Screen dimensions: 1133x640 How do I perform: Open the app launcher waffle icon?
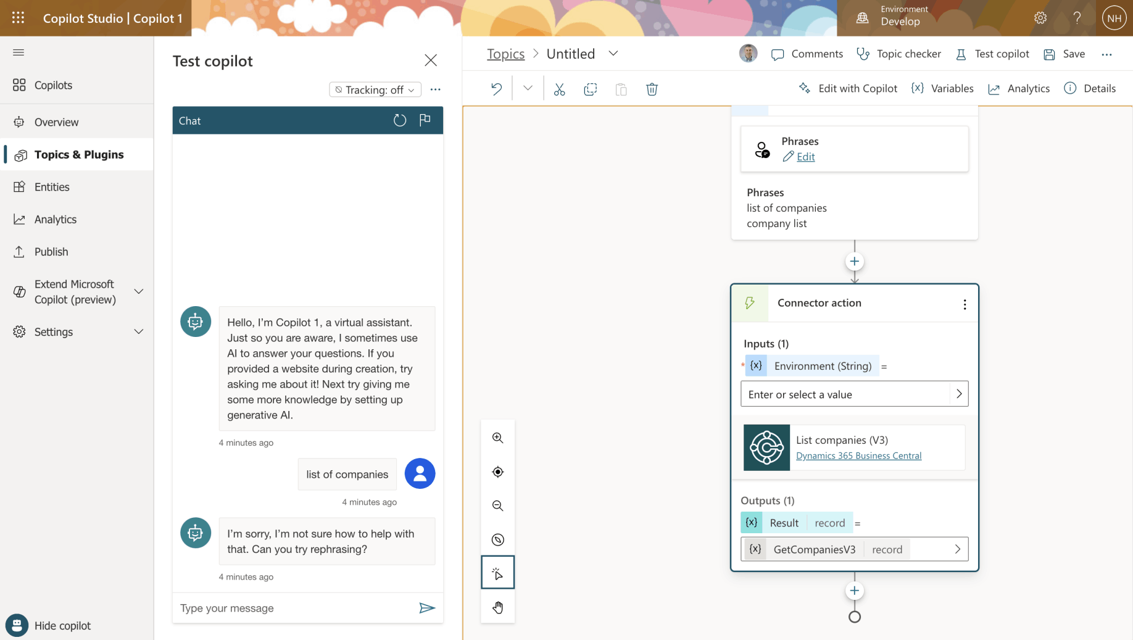tap(18, 18)
